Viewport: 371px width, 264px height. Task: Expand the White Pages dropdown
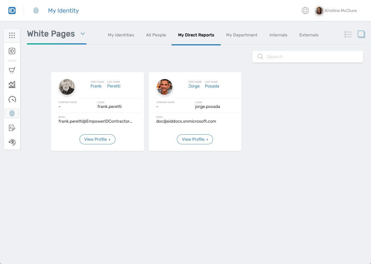[83, 34]
